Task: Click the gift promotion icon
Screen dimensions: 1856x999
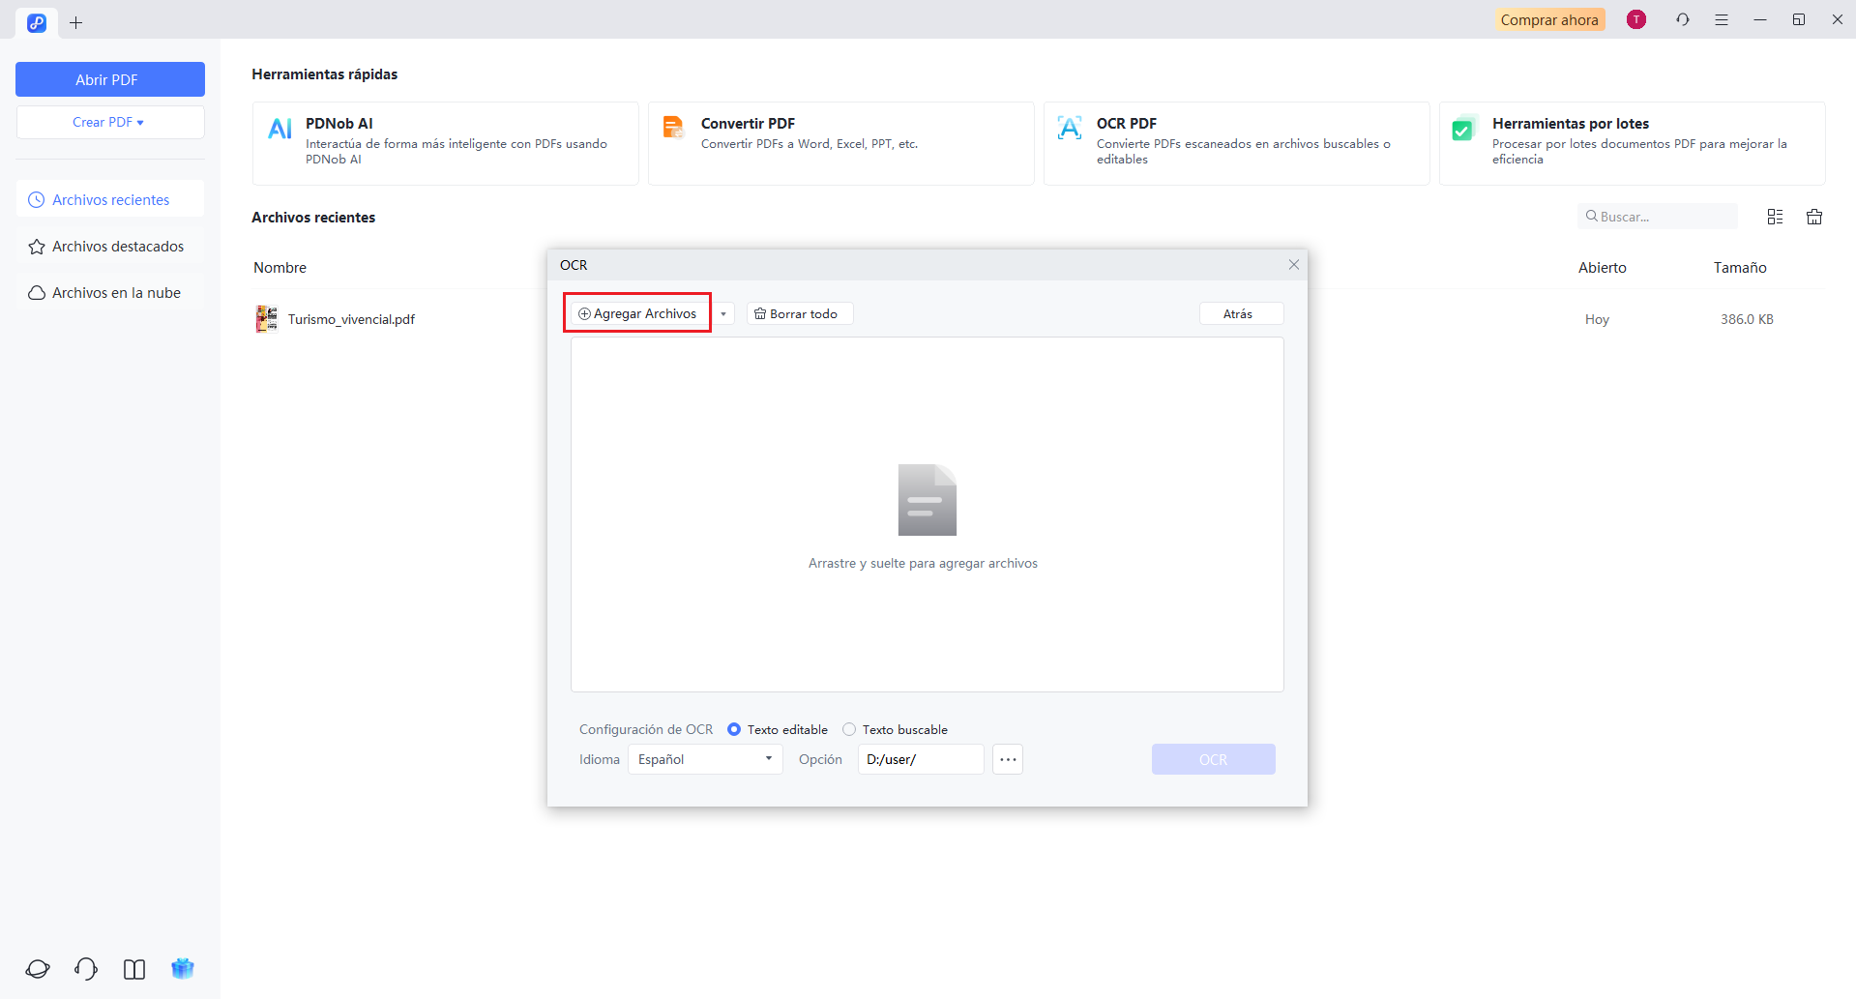Action: [x=182, y=969]
